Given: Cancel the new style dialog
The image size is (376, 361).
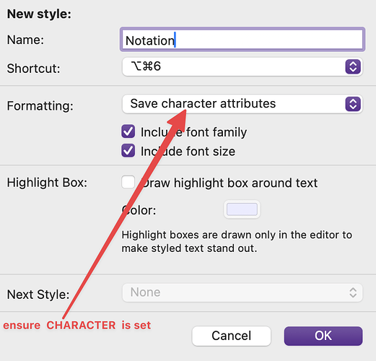Looking at the screenshot, I should [232, 336].
